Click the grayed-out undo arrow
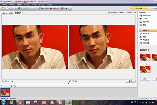The image size is (157, 105). [x=32, y=8]
